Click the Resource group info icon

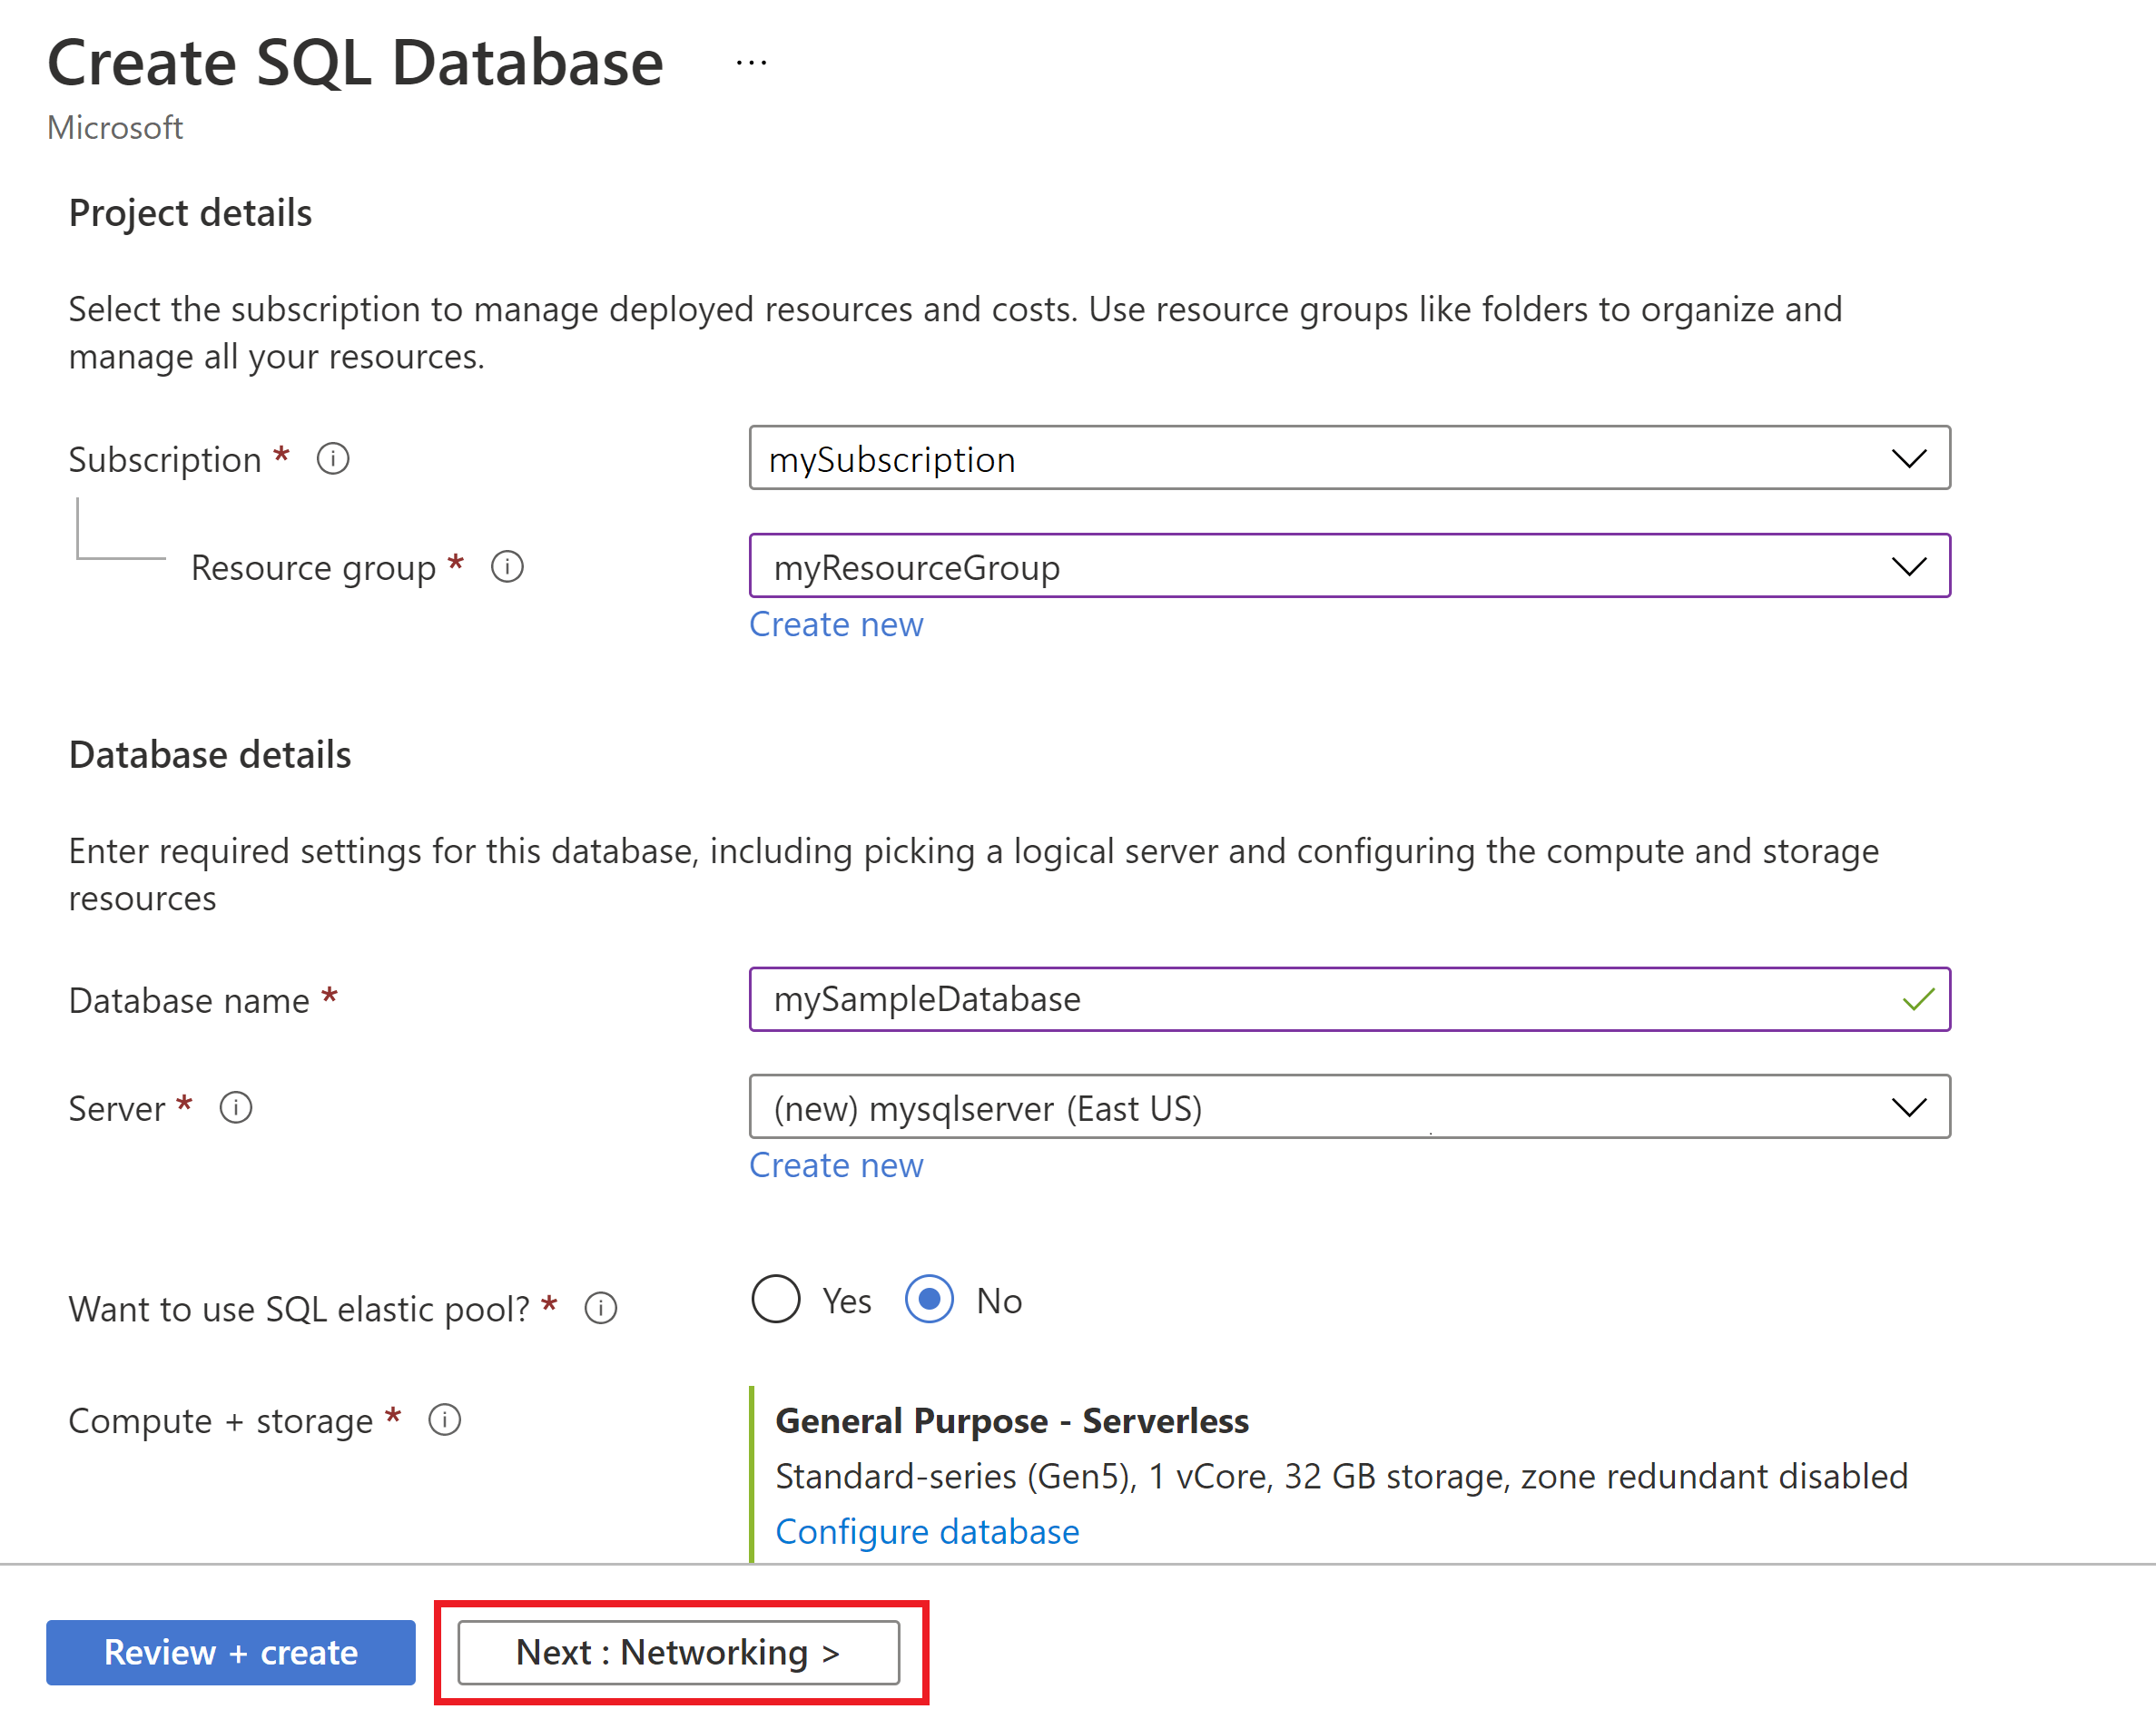[x=508, y=567]
